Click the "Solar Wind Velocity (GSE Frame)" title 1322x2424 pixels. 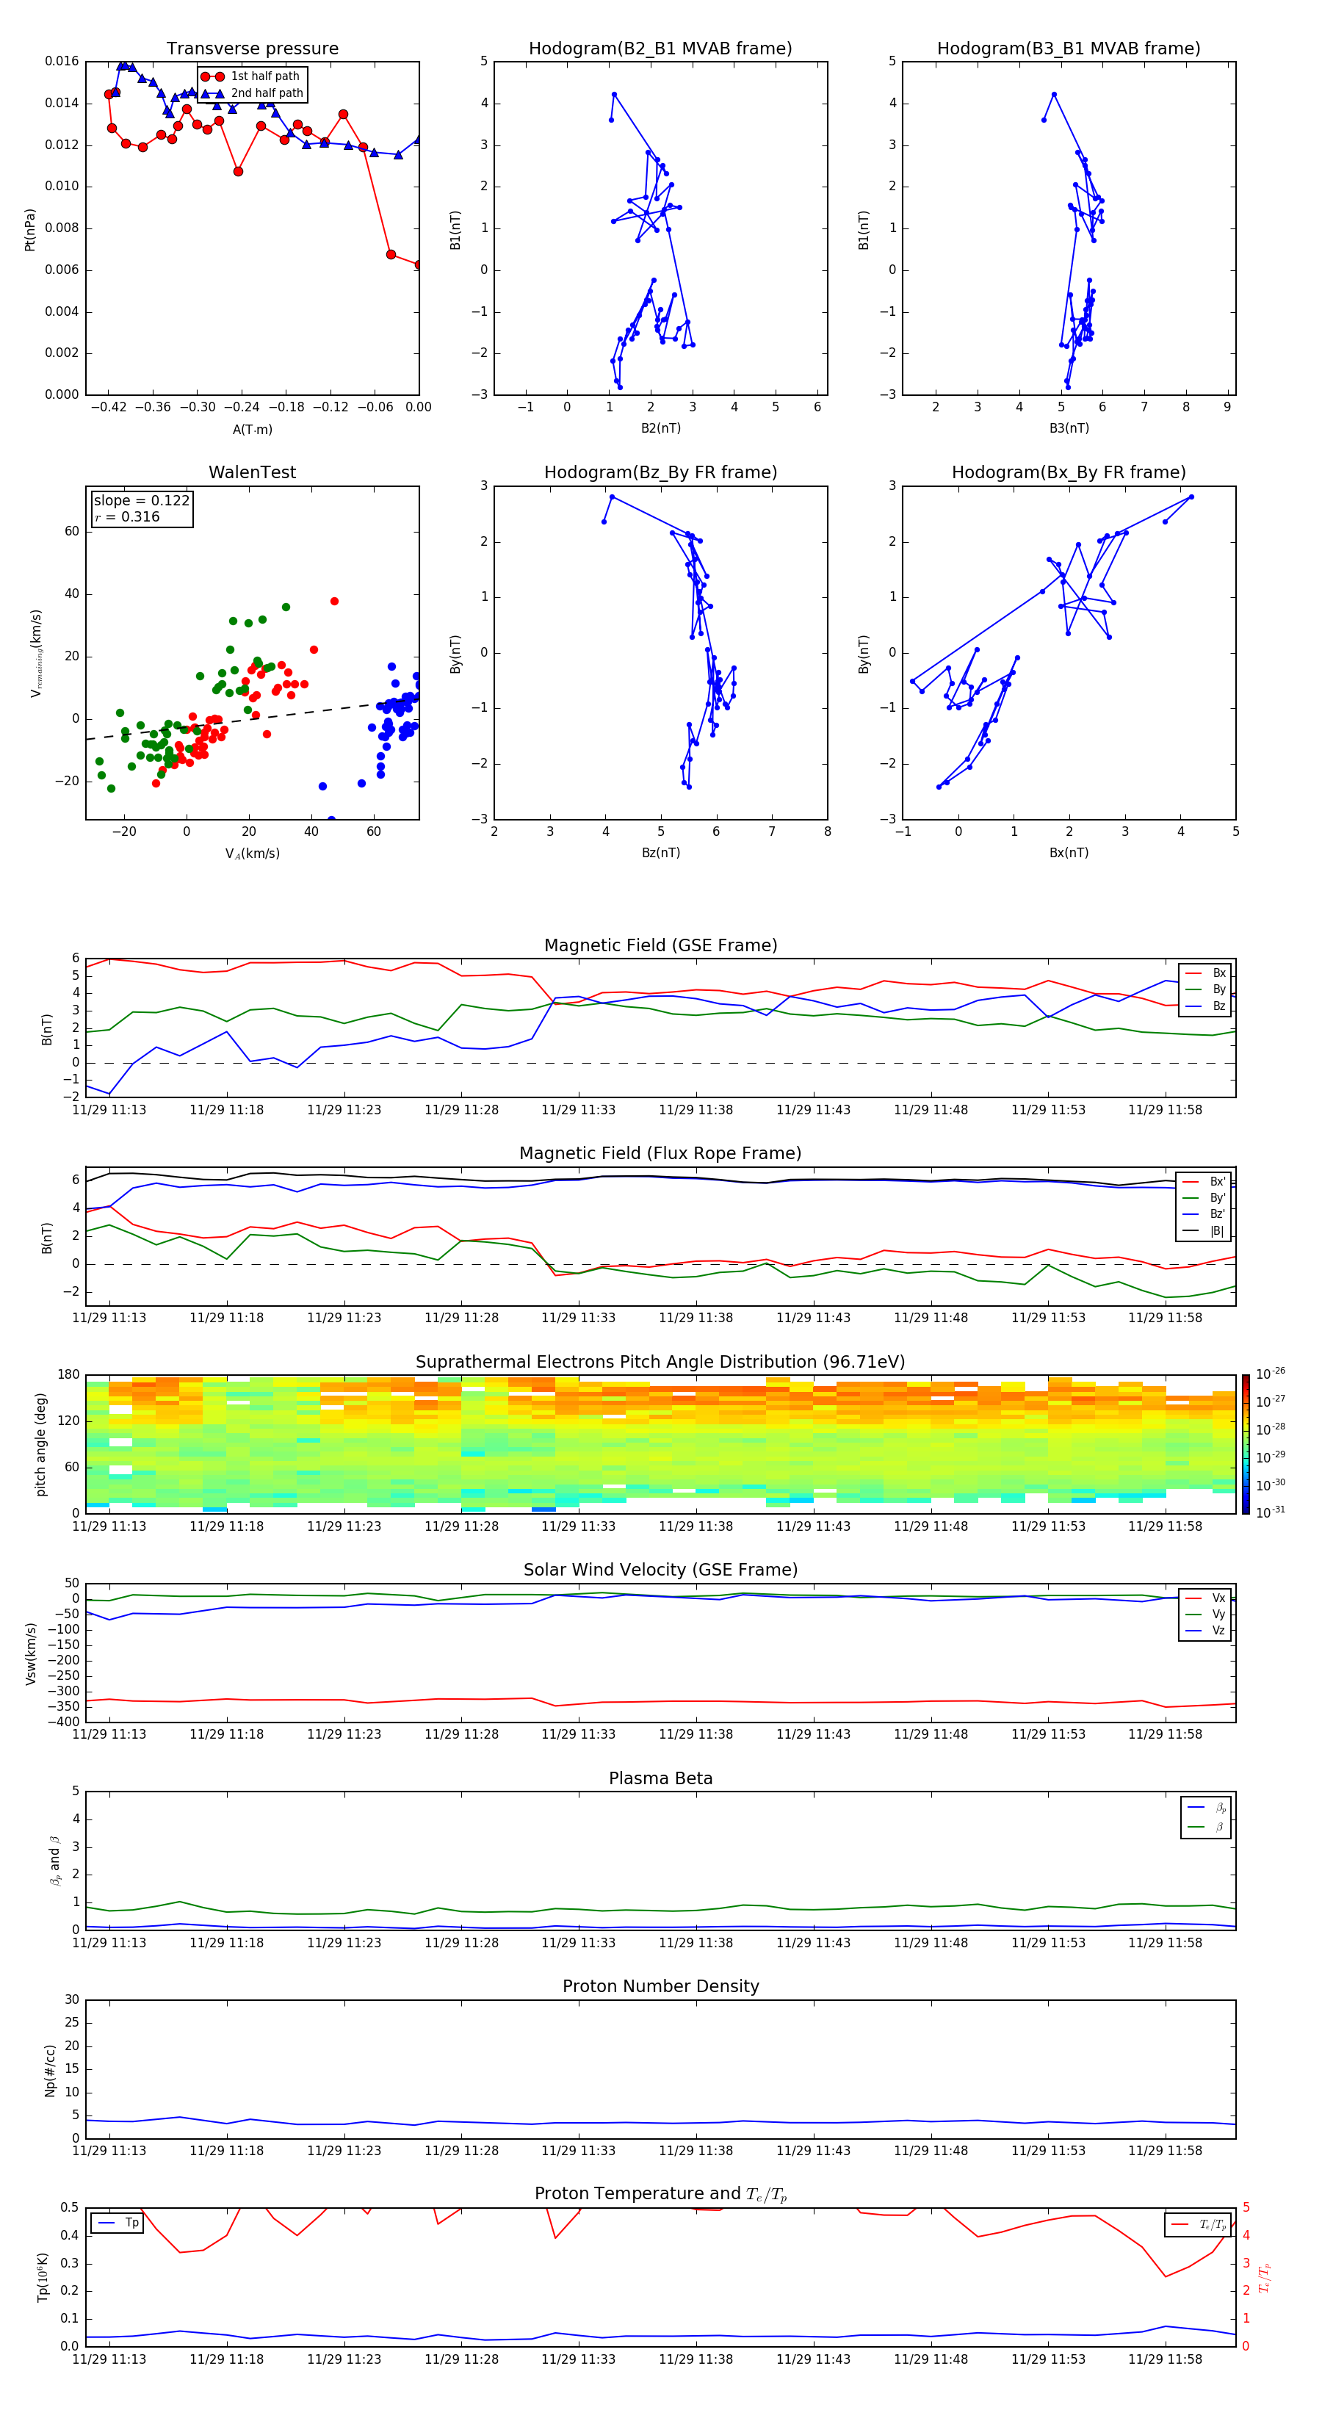coord(660,1570)
